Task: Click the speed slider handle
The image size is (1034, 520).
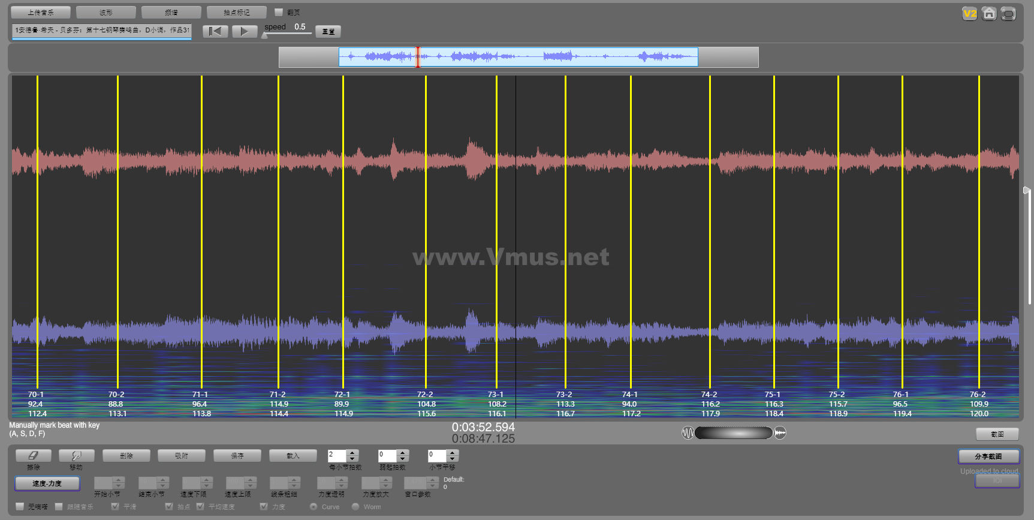Action: [264, 35]
